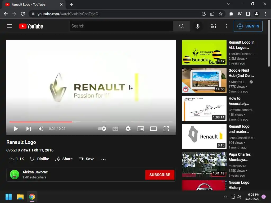
Task: Open the Papa Charles Mombaya thumbnail
Action: [x=204, y=164]
